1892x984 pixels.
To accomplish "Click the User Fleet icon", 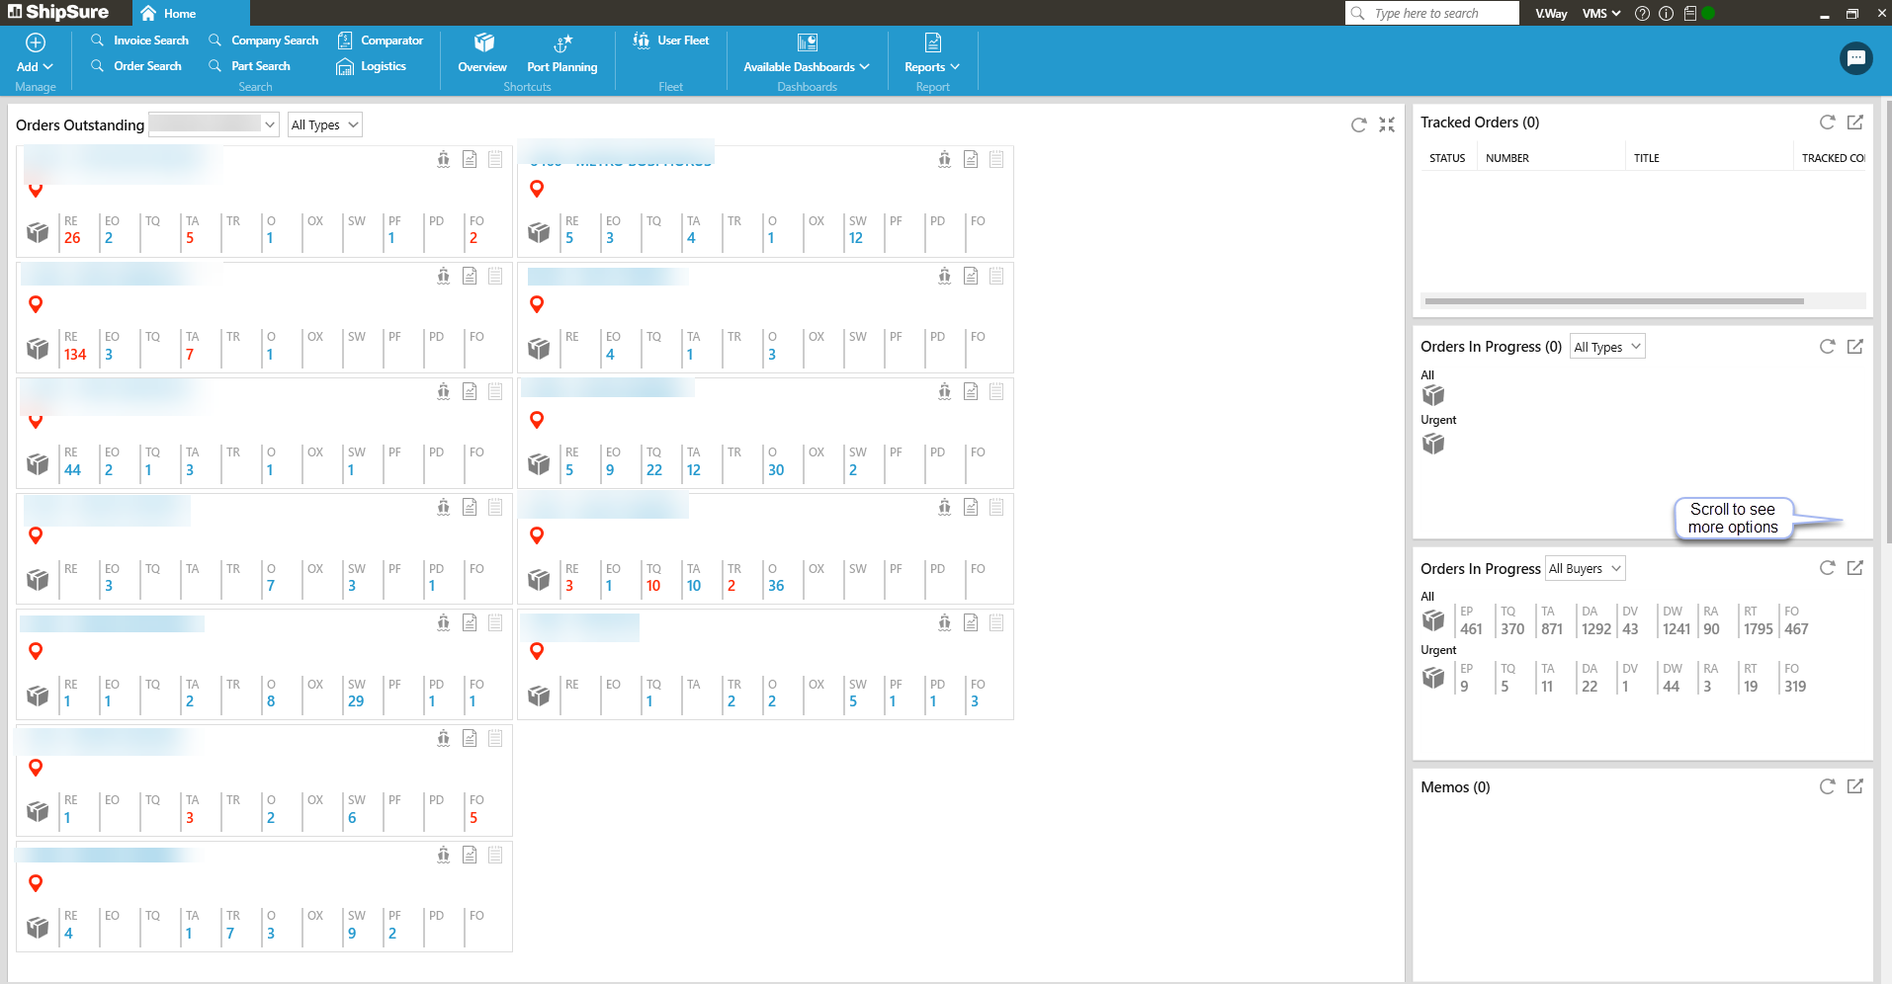I will [670, 41].
